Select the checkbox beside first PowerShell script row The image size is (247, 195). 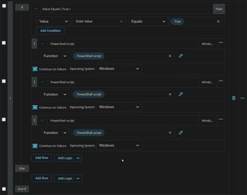tap(4, 43)
